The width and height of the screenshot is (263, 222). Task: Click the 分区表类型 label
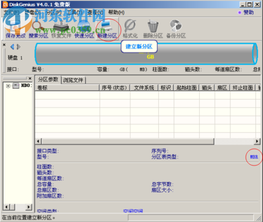[x=165, y=157]
